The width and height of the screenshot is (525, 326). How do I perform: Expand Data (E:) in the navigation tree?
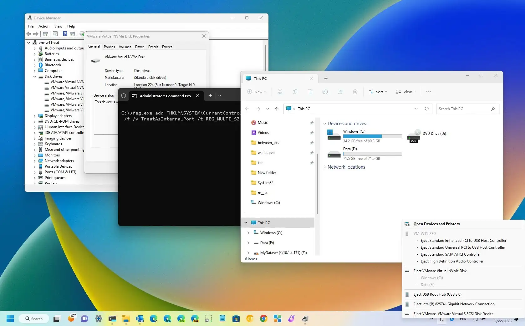coord(248,243)
